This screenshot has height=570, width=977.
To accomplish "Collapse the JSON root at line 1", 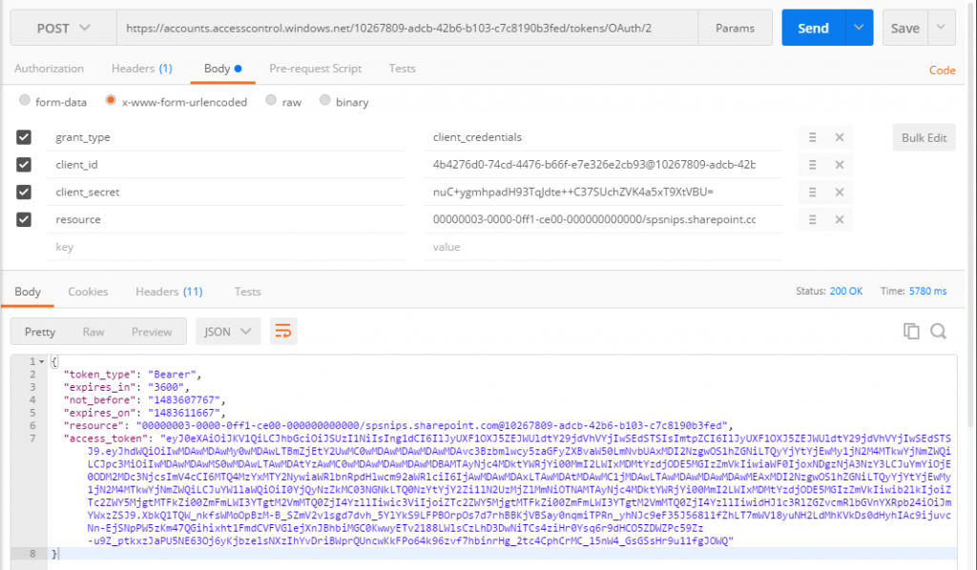I will pos(43,362).
